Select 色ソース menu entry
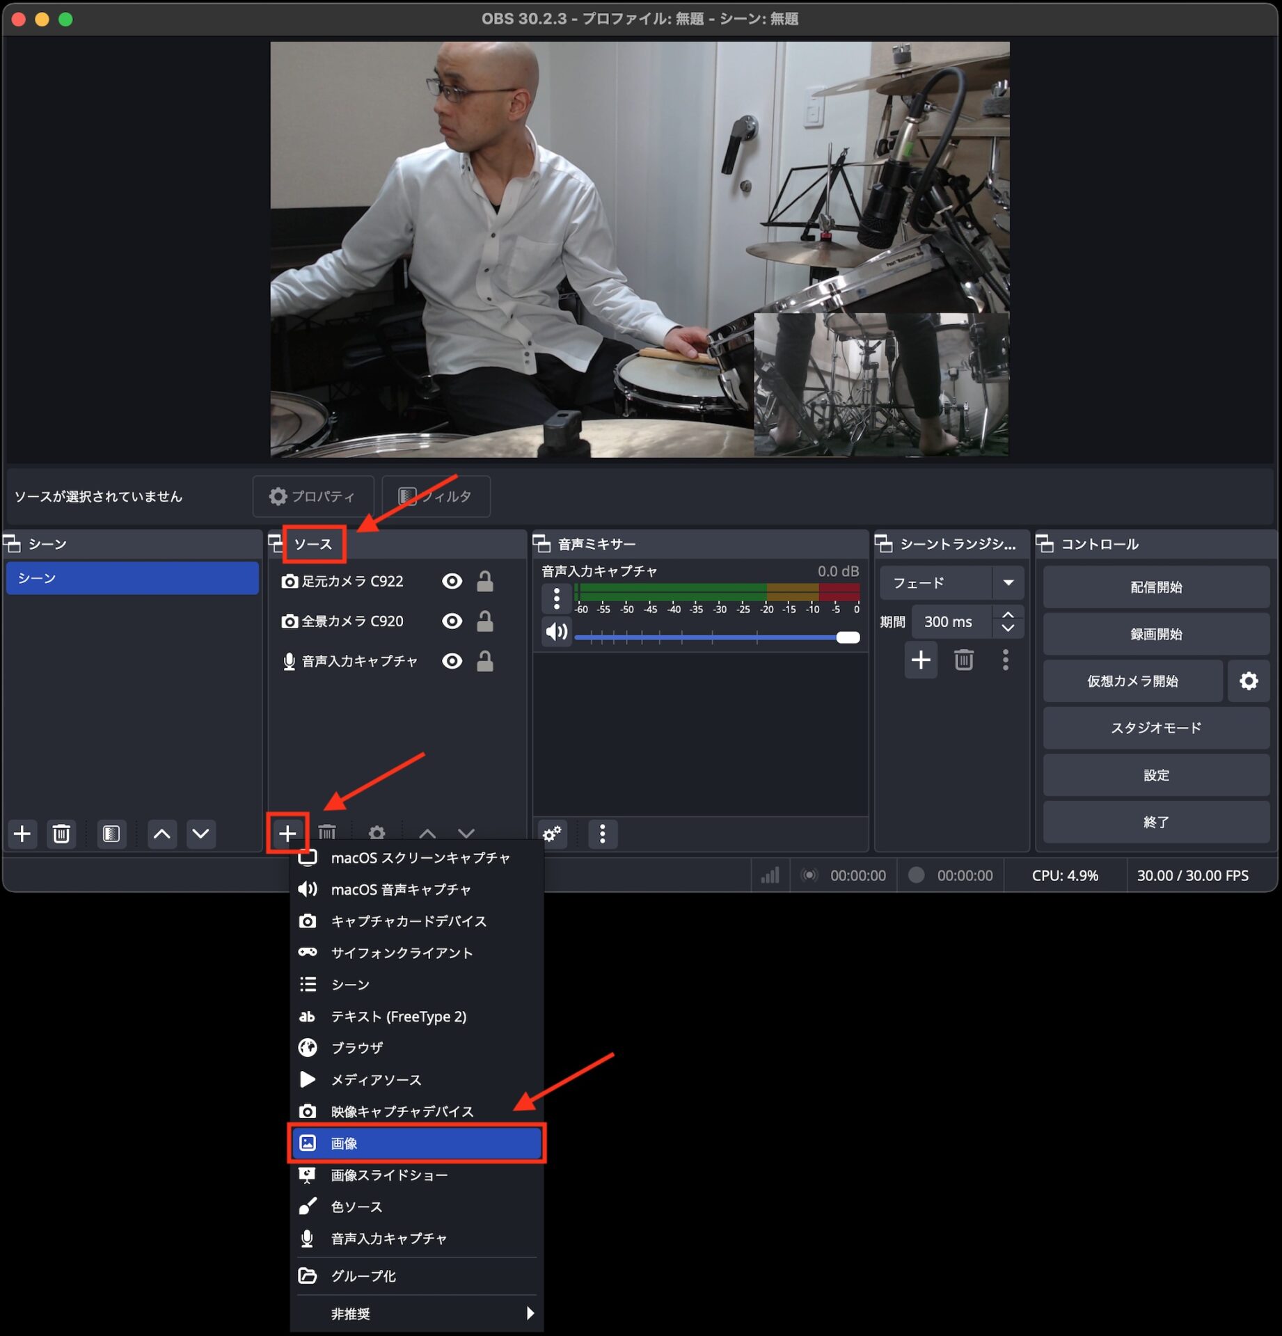This screenshot has width=1282, height=1336. coord(416,1207)
